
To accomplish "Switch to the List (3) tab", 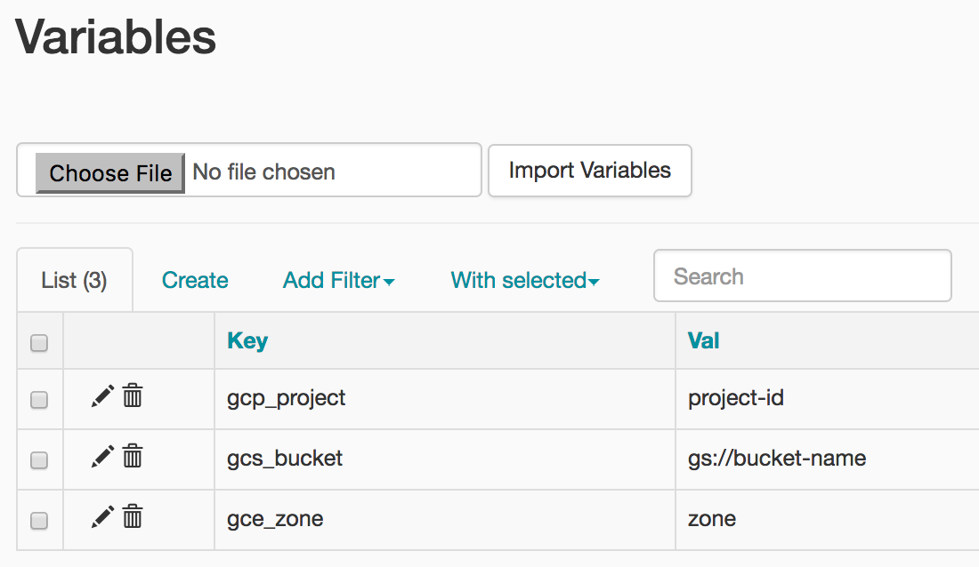I will point(75,279).
